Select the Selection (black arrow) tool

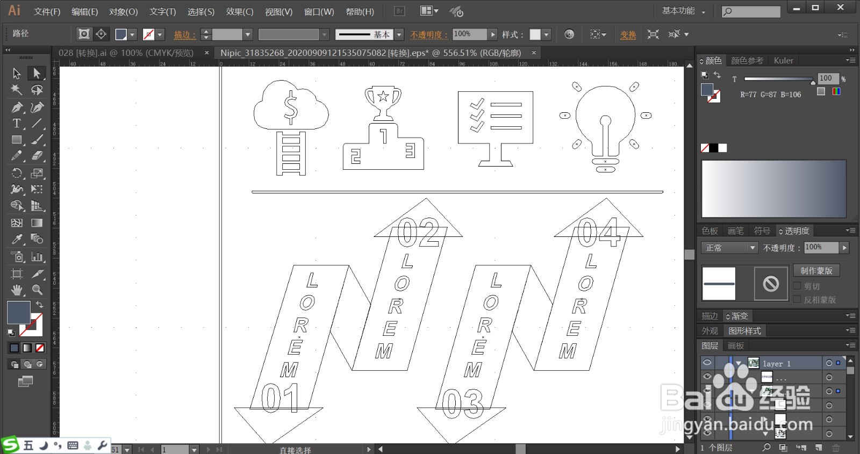(x=17, y=73)
